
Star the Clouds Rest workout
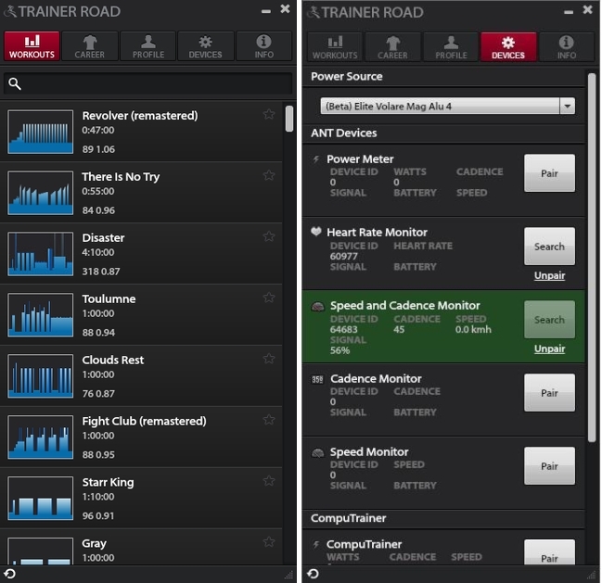tap(269, 359)
